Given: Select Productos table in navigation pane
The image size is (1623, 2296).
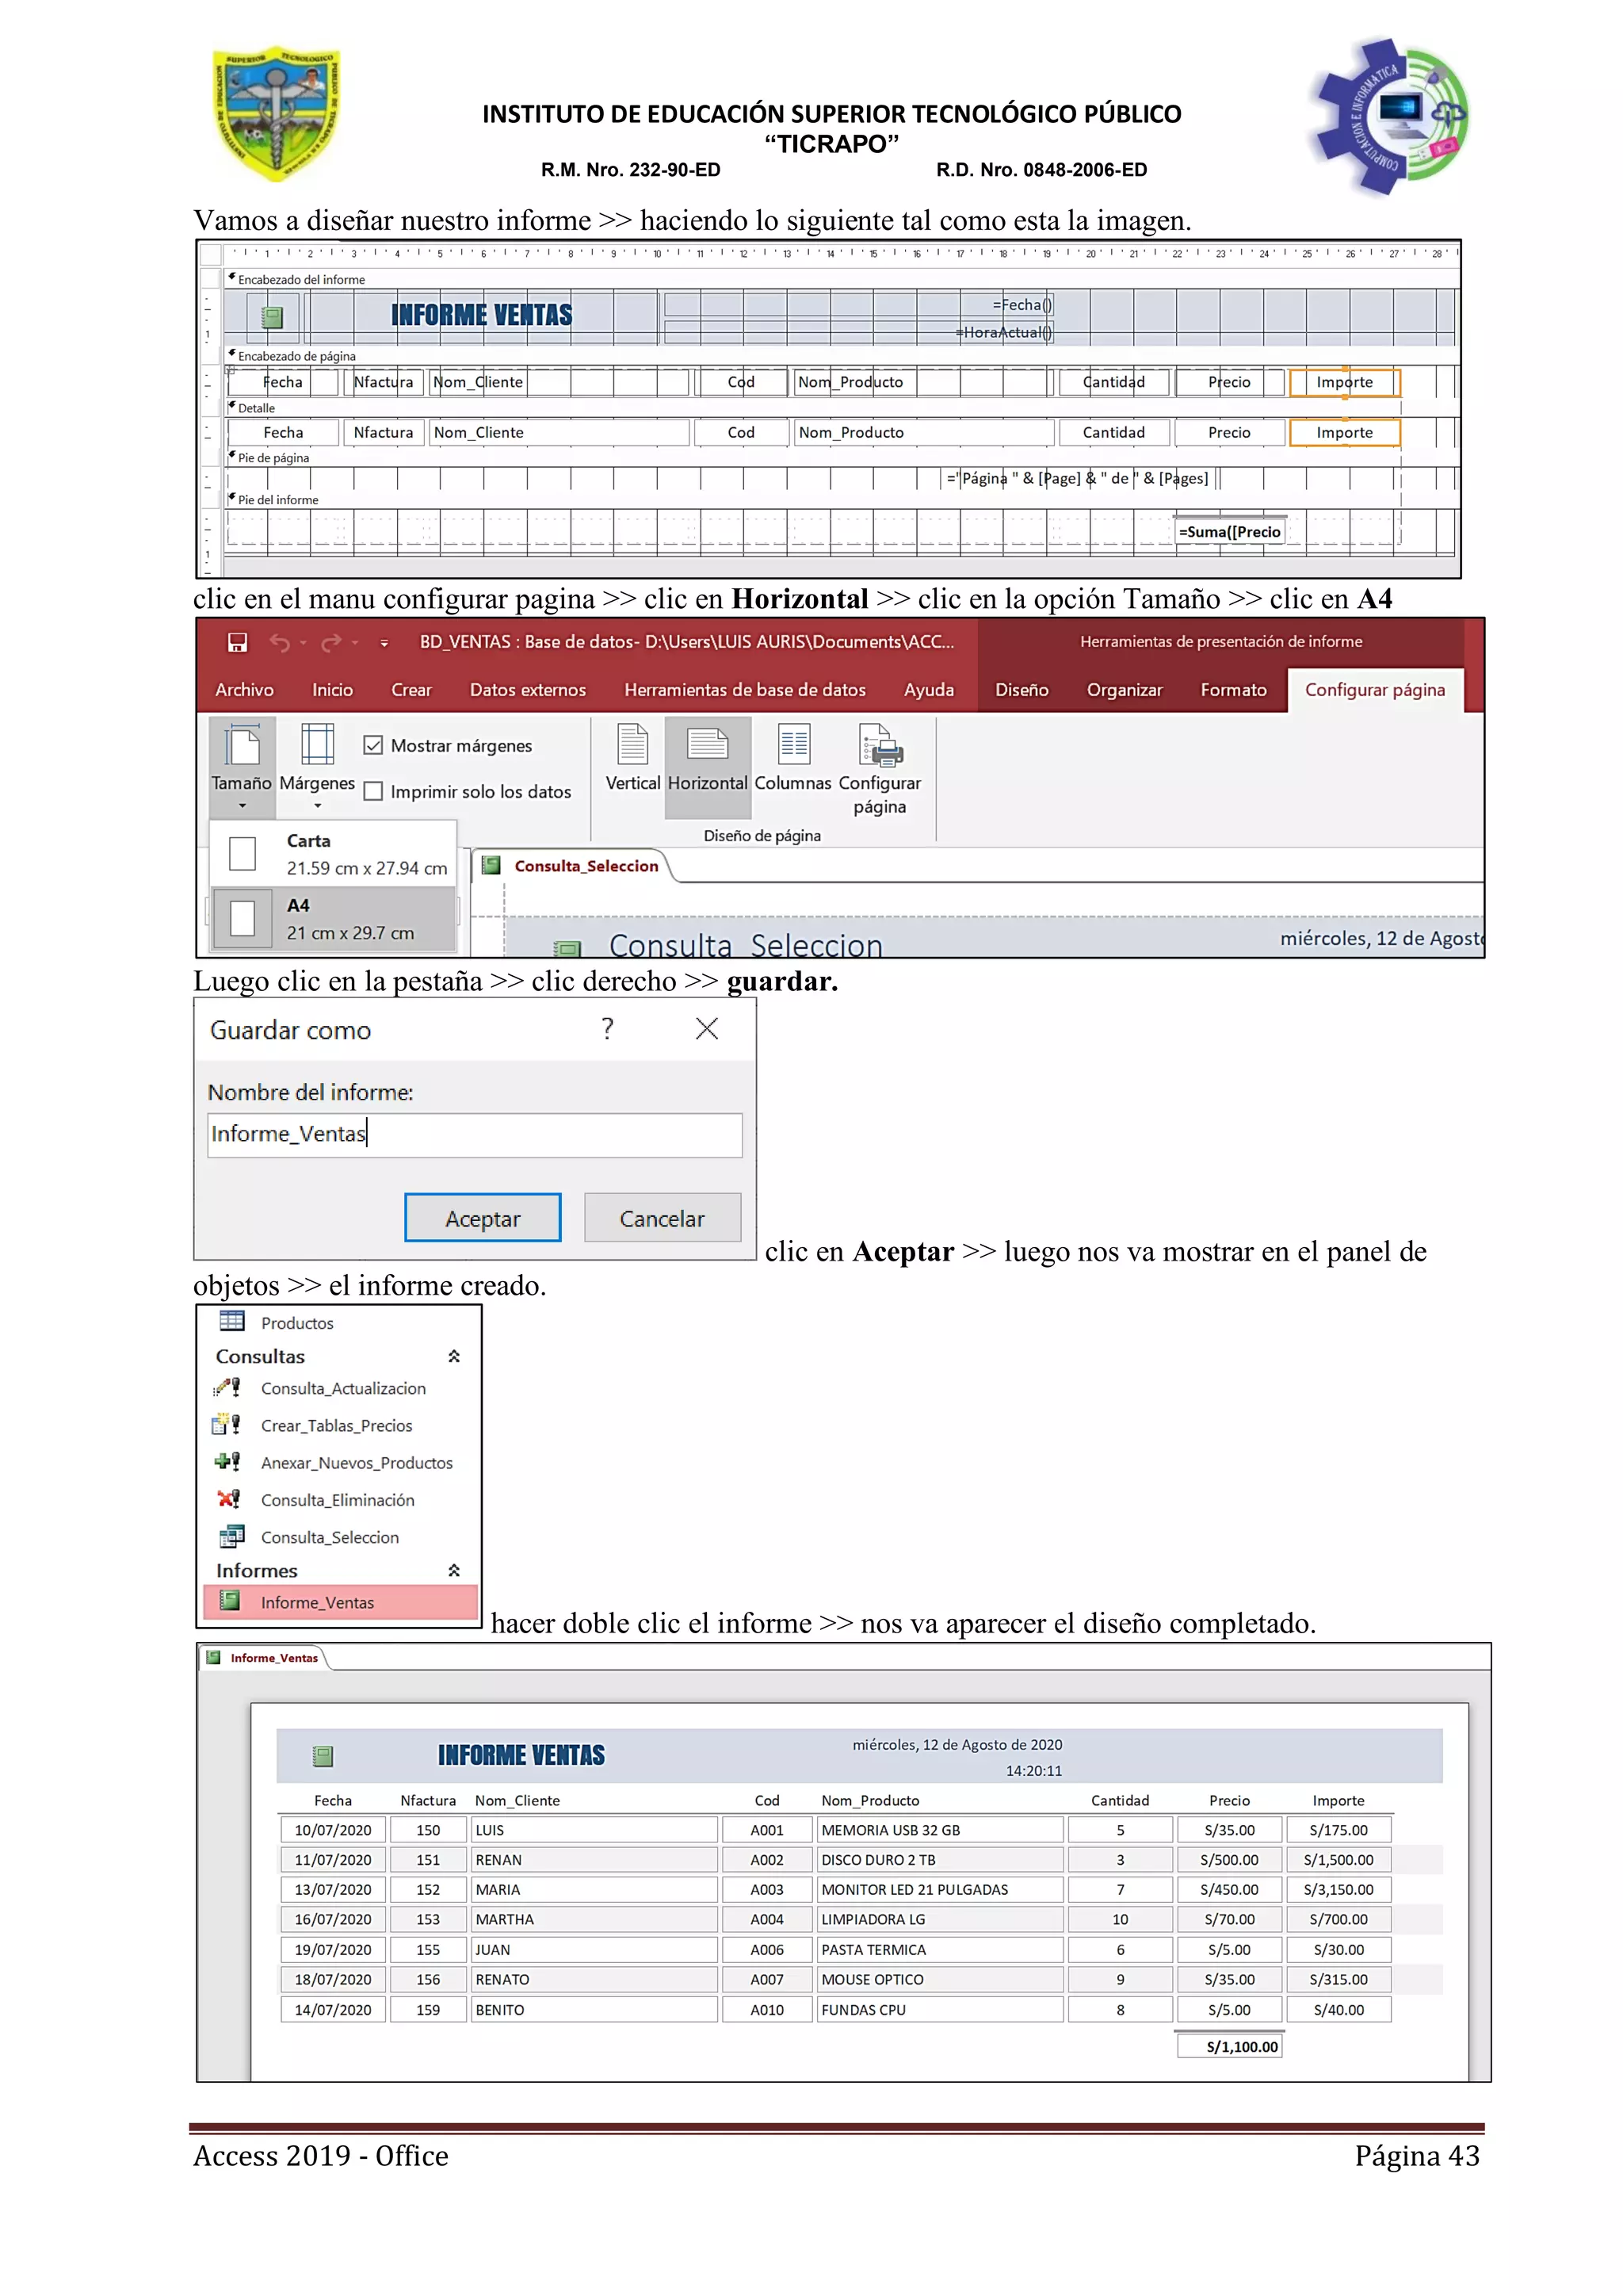Looking at the screenshot, I should pyautogui.click(x=297, y=1323).
